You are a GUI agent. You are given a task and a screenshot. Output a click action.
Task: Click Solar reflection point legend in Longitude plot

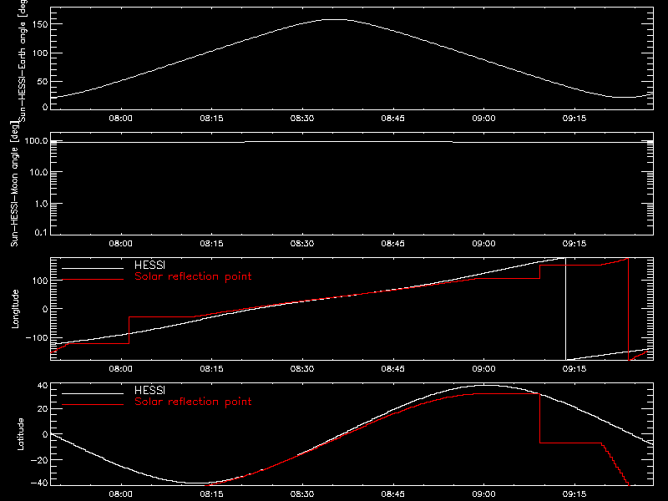coord(193,276)
